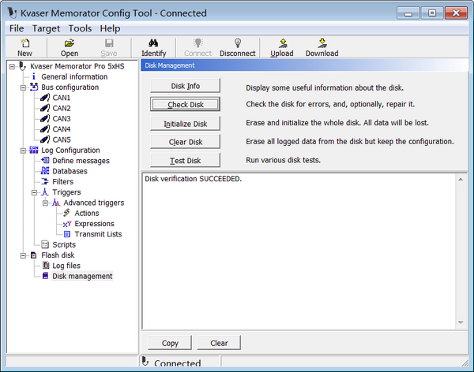Open the Target menu
Viewport: 474px width, 372px height.
46,28
